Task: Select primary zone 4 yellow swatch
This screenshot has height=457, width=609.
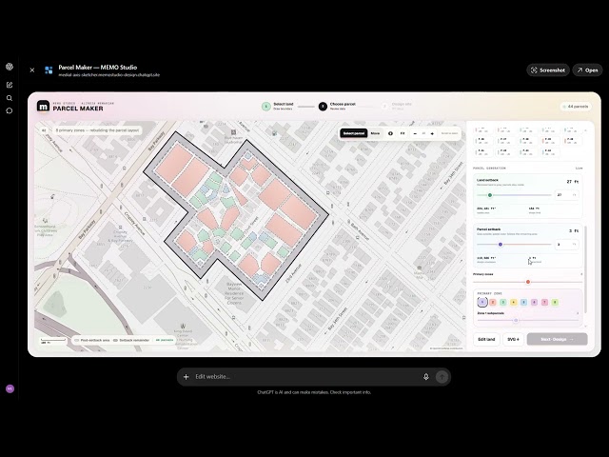Action: point(514,302)
